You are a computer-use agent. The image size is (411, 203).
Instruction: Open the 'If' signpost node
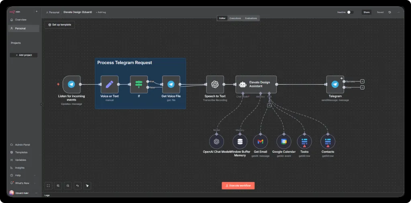click(139, 84)
